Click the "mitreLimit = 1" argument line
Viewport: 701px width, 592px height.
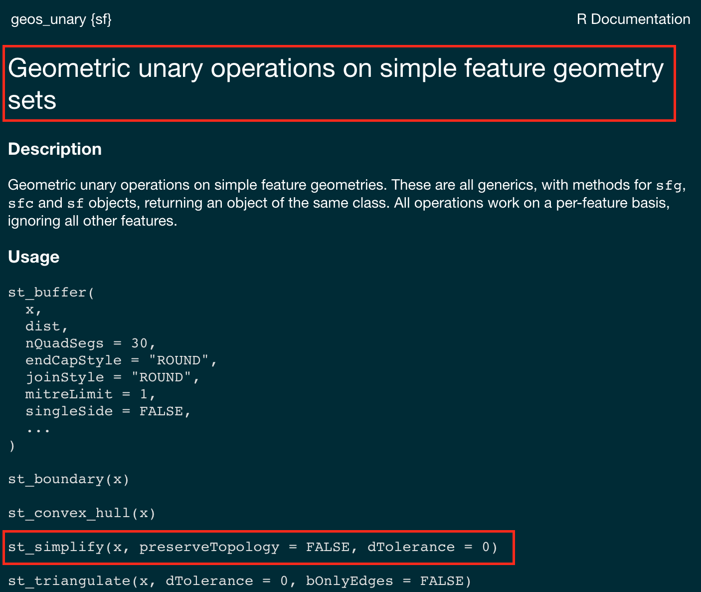point(90,394)
